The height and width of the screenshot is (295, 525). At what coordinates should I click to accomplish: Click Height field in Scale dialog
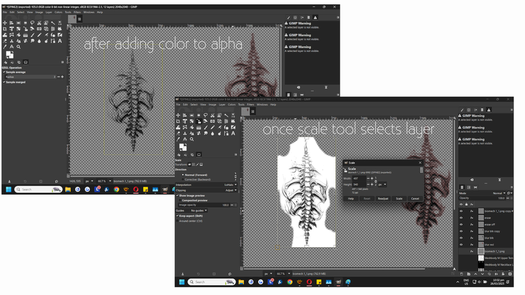359,185
